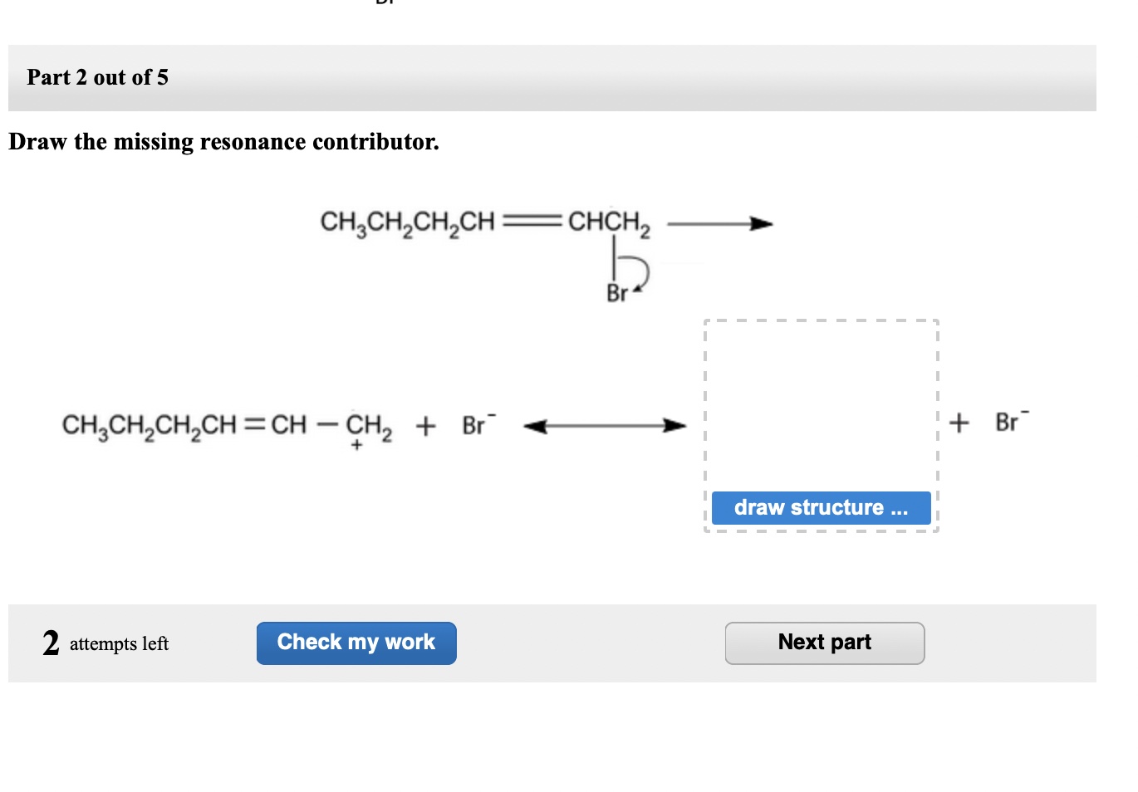1138x792 pixels.
Task: Click the Br⁻ anion beside the drawing box
Action: tap(1008, 422)
